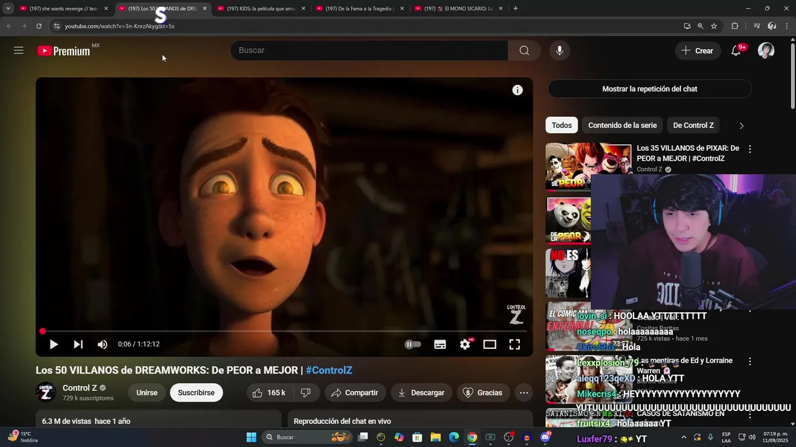Viewport: 796px width, 447px height.
Task: Select the De Control Z chip
Action: [693, 125]
